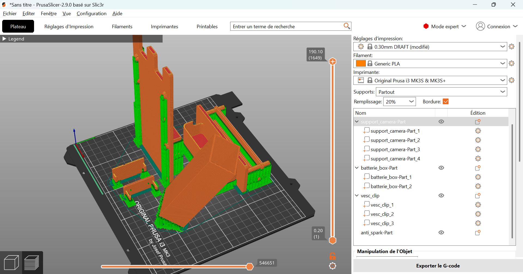Screen dimensions: 523x274
Task: Hide anti_spark-Part with its eye icon
Action: [441, 233]
